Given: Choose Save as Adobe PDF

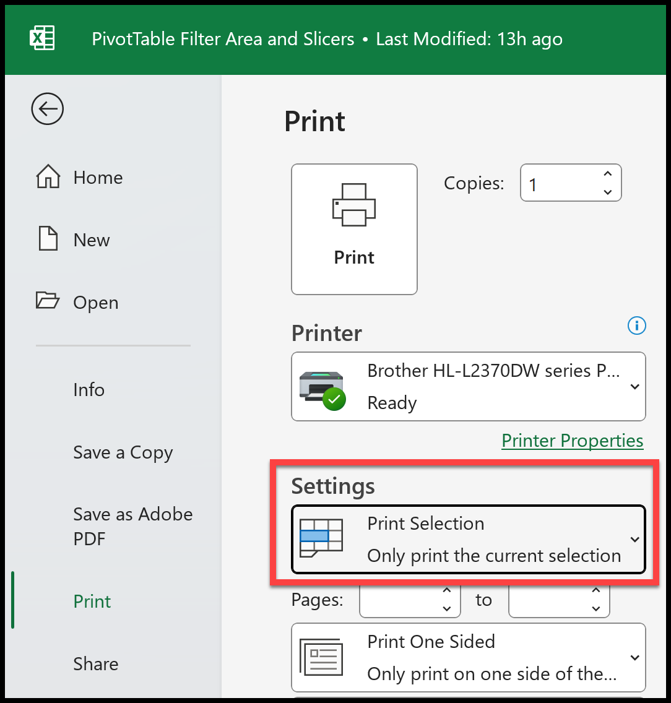Looking at the screenshot, I should coord(132,526).
